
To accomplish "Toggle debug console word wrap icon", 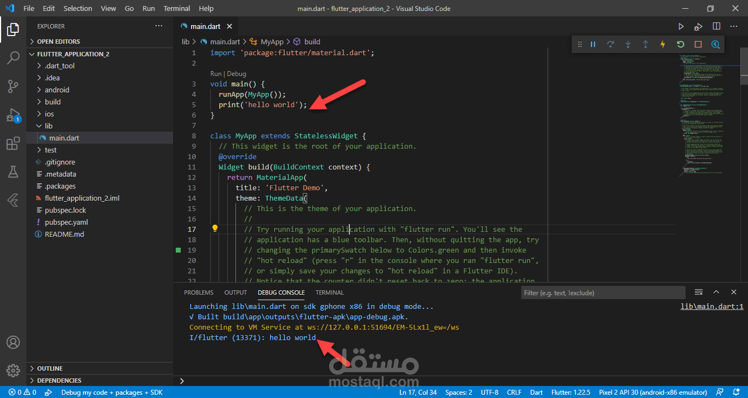I will 699,292.
